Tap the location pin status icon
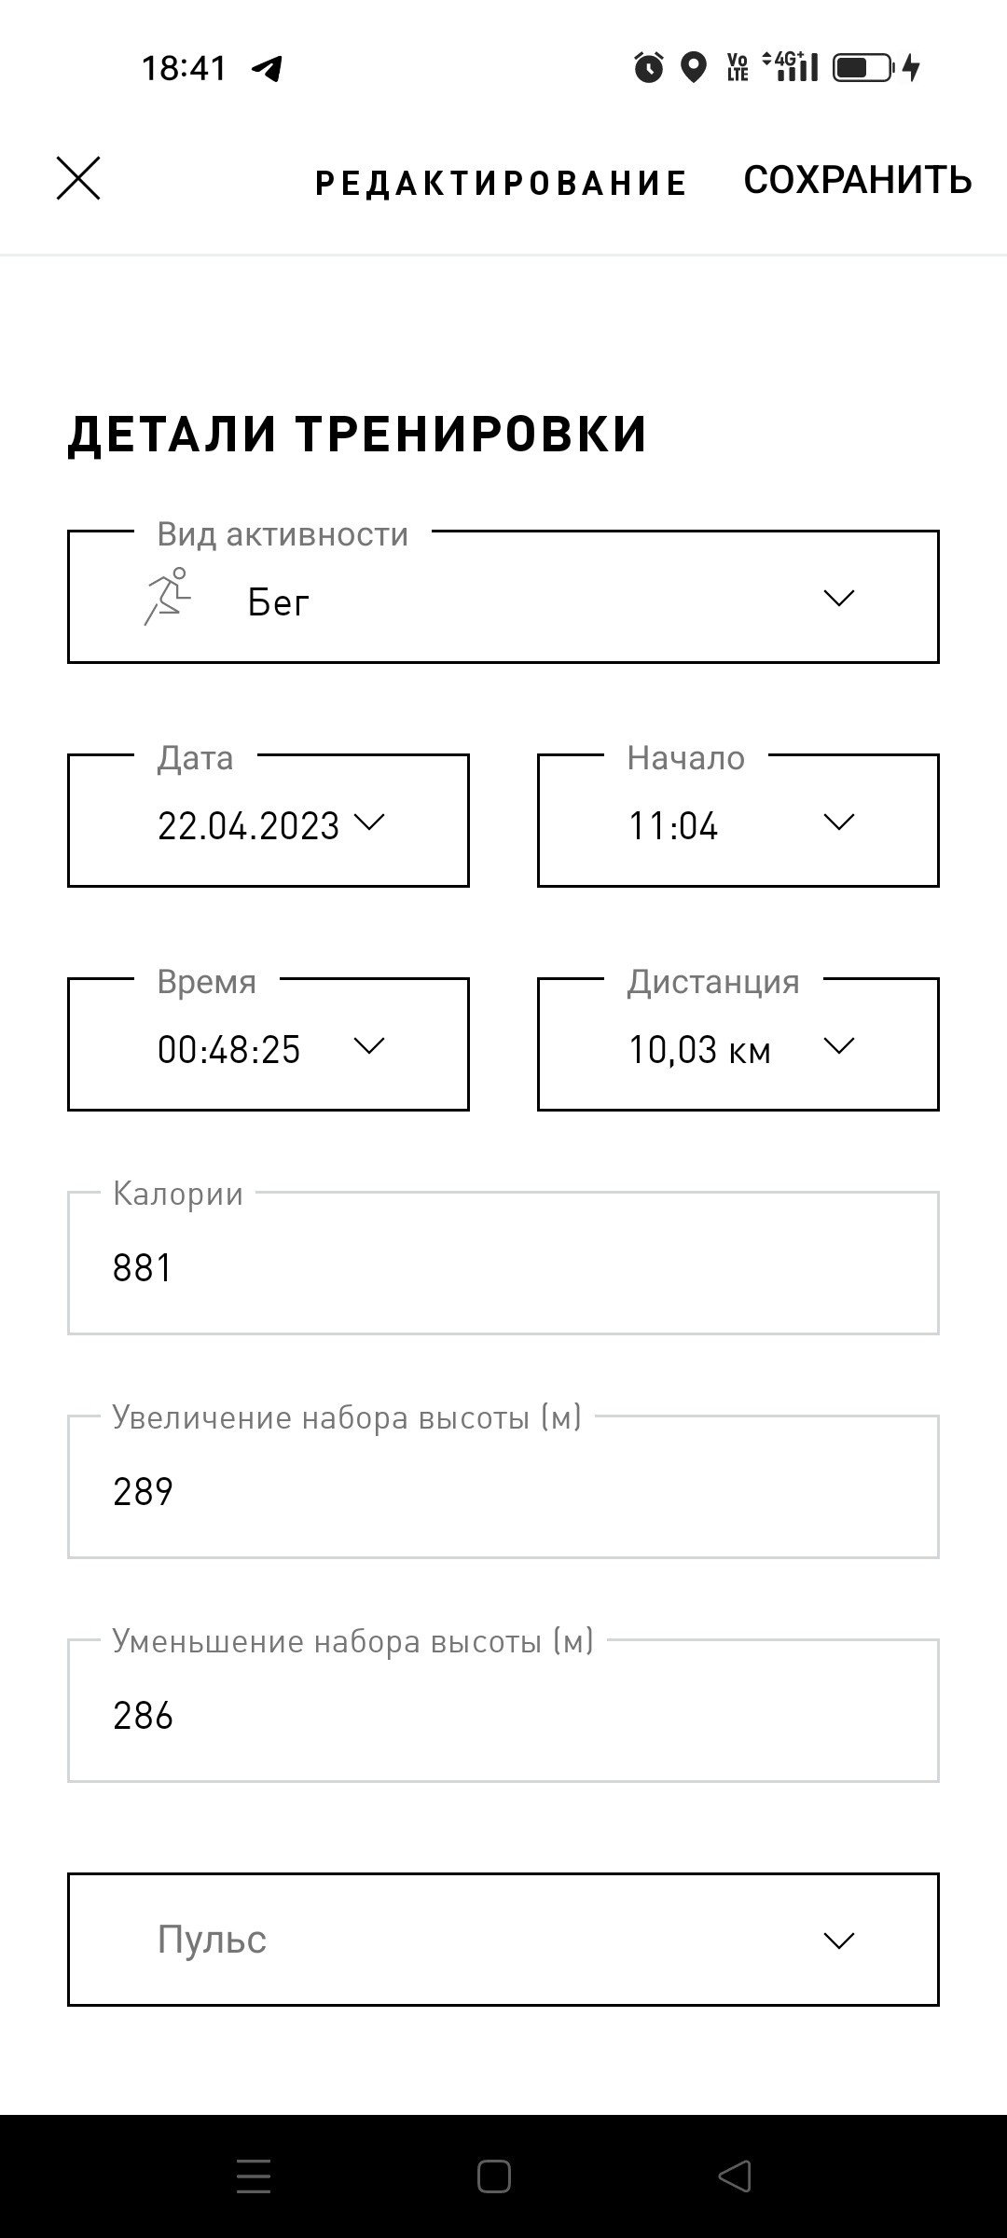The width and height of the screenshot is (1007, 2238). click(x=693, y=67)
